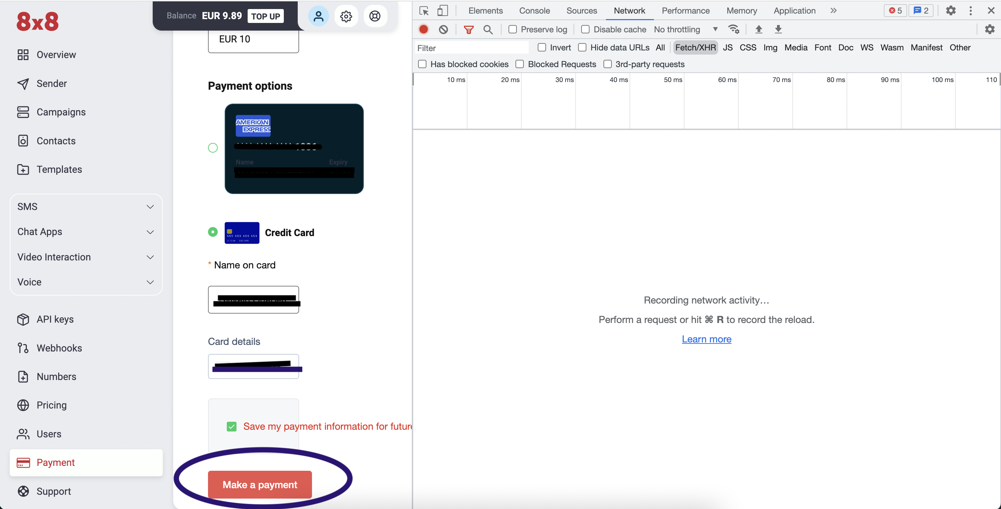1001x509 pixels.
Task: Open the lifebuoy help icon in header
Action: (x=375, y=16)
